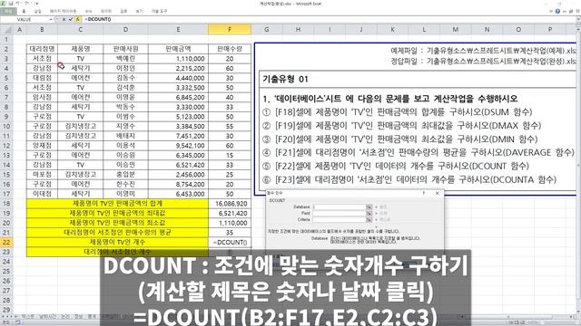Screen dimensions: 581x326
Task: Open the Name Box dropdown arrow beside VALUE
Action: 51,19
